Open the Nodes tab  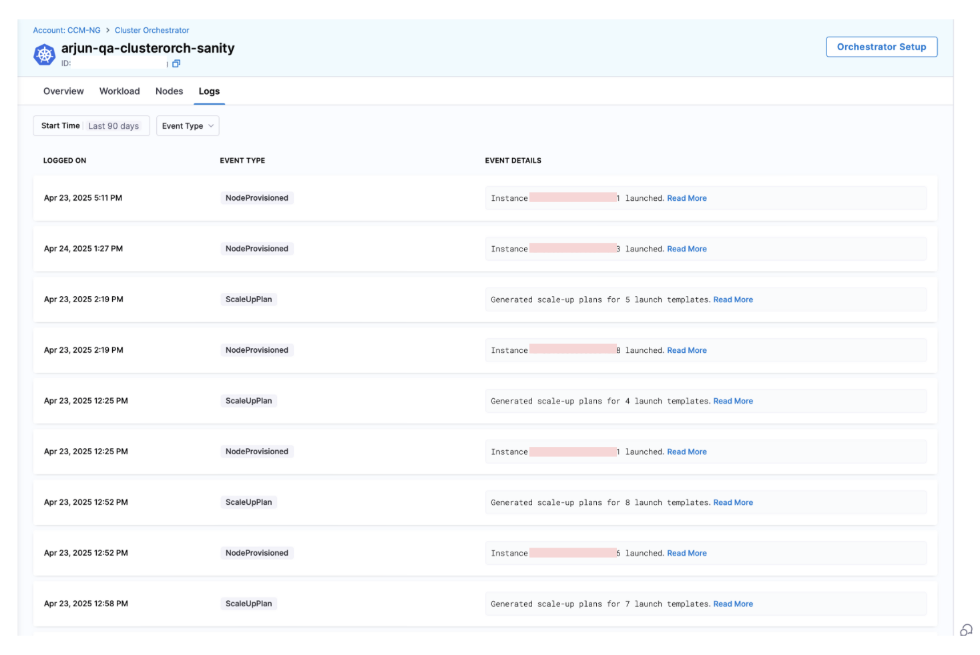(169, 91)
